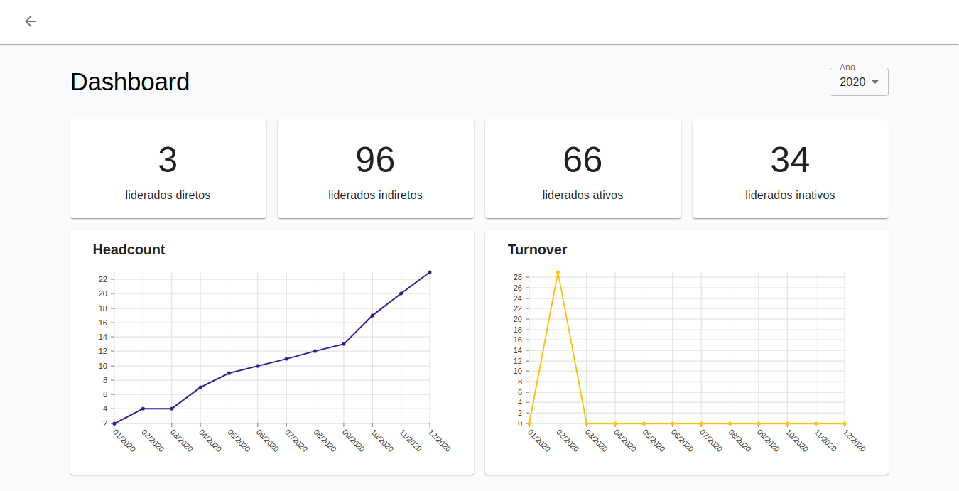Click Turnover data point for 10/2020
This screenshot has height=491, width=959.
click(787, 423)
